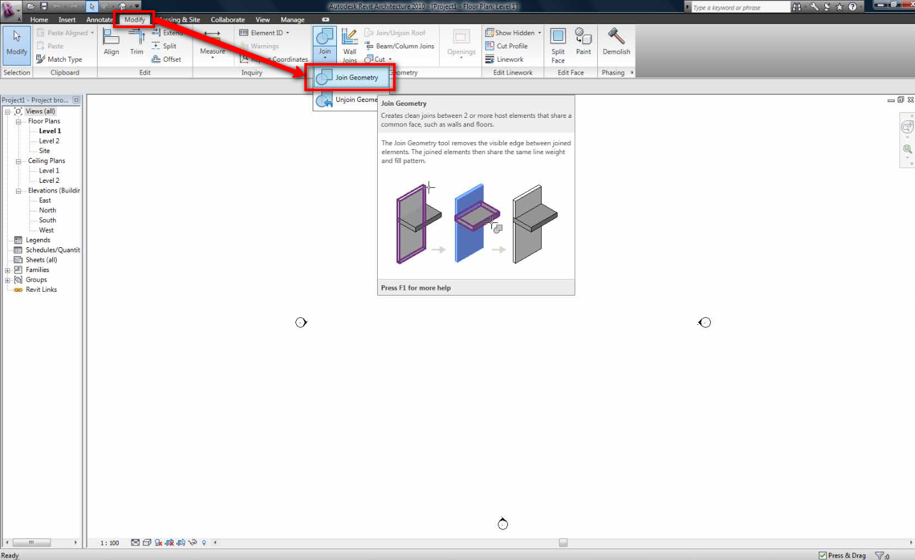
Task: Open the Collaborate ribbon tab
Action: [x=228, y=20]
